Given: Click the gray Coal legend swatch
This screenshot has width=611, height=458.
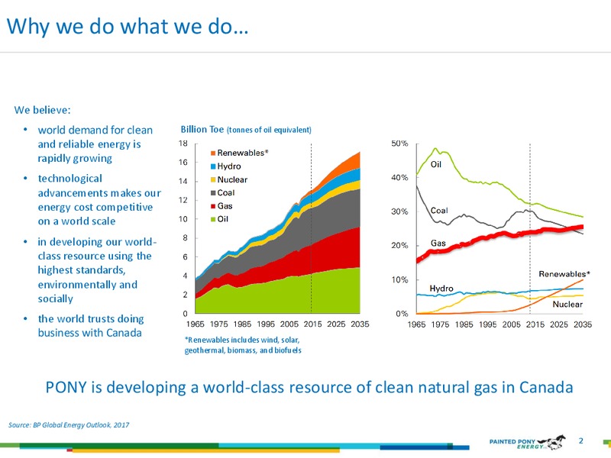Looking at the screenshot, I should pyautogui.click(x=213, y=193).
